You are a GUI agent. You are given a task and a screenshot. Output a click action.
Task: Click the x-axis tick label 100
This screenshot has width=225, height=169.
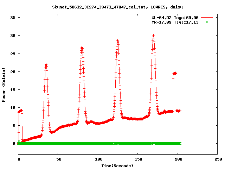(x=99, y=159)
